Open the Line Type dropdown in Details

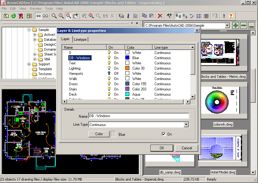click(x=186, y=124)
